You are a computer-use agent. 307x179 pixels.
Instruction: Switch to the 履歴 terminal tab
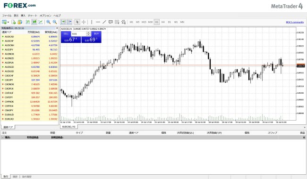(15, 177)
